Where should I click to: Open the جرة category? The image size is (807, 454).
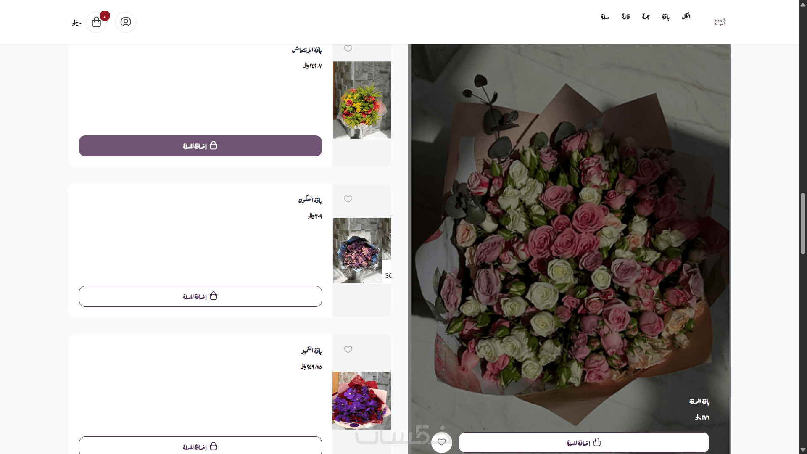pyautogui.click(x=646, y=17)
